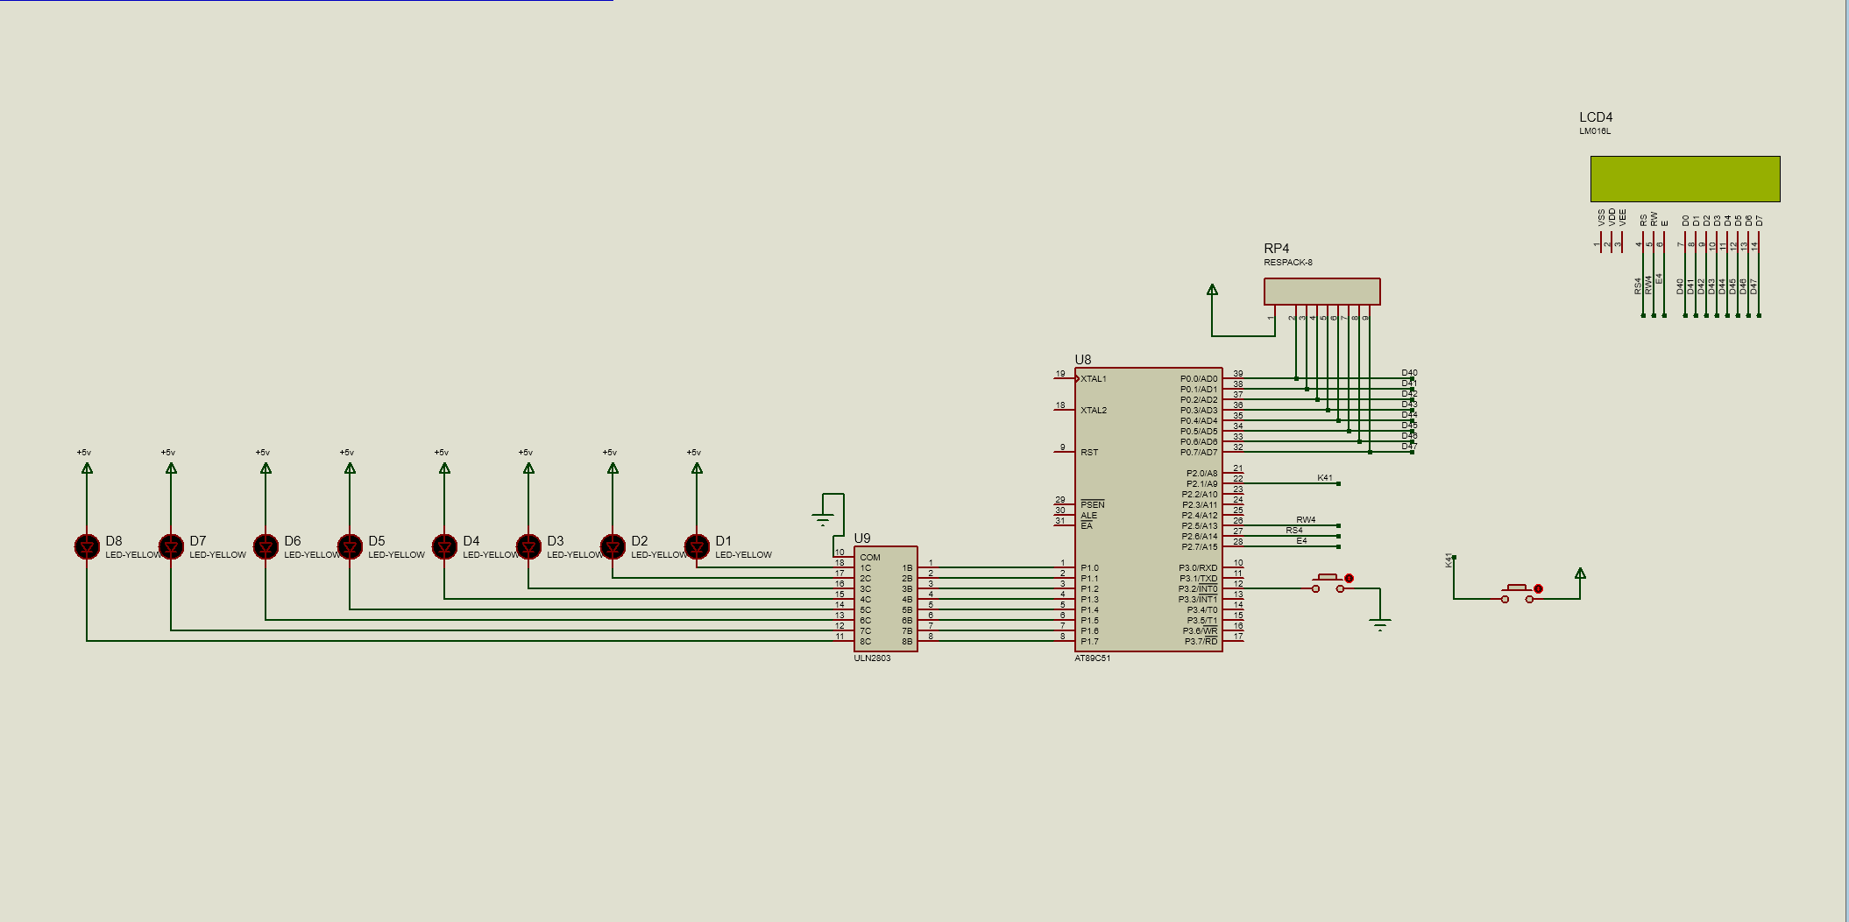Select the D5 yellow LED symbol
Viewport: 1849px width, 922px height.
click(350, 547)
